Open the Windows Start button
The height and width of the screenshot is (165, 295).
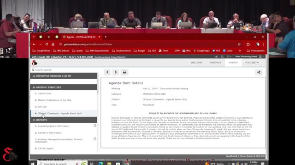tap(33, 164)
